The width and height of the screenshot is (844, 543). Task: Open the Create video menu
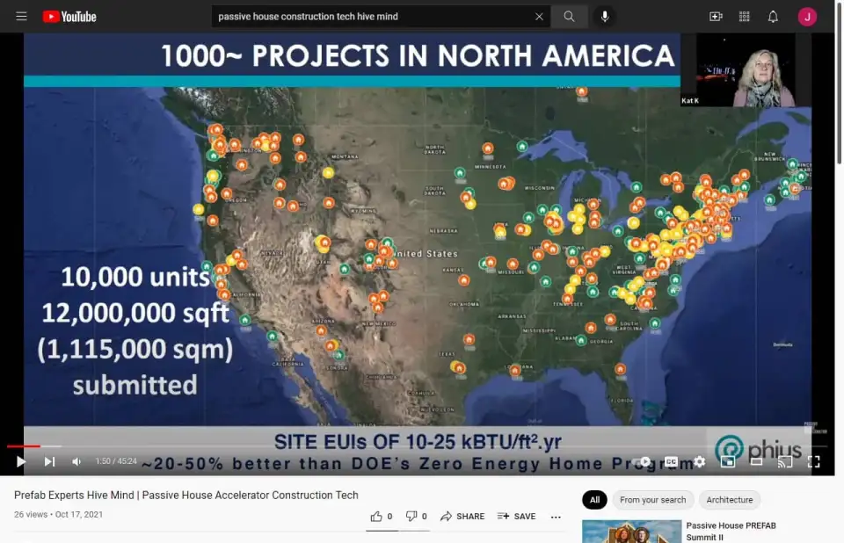716,17
